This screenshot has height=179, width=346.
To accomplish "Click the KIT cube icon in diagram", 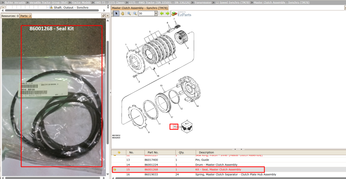I will pos(187,127).
